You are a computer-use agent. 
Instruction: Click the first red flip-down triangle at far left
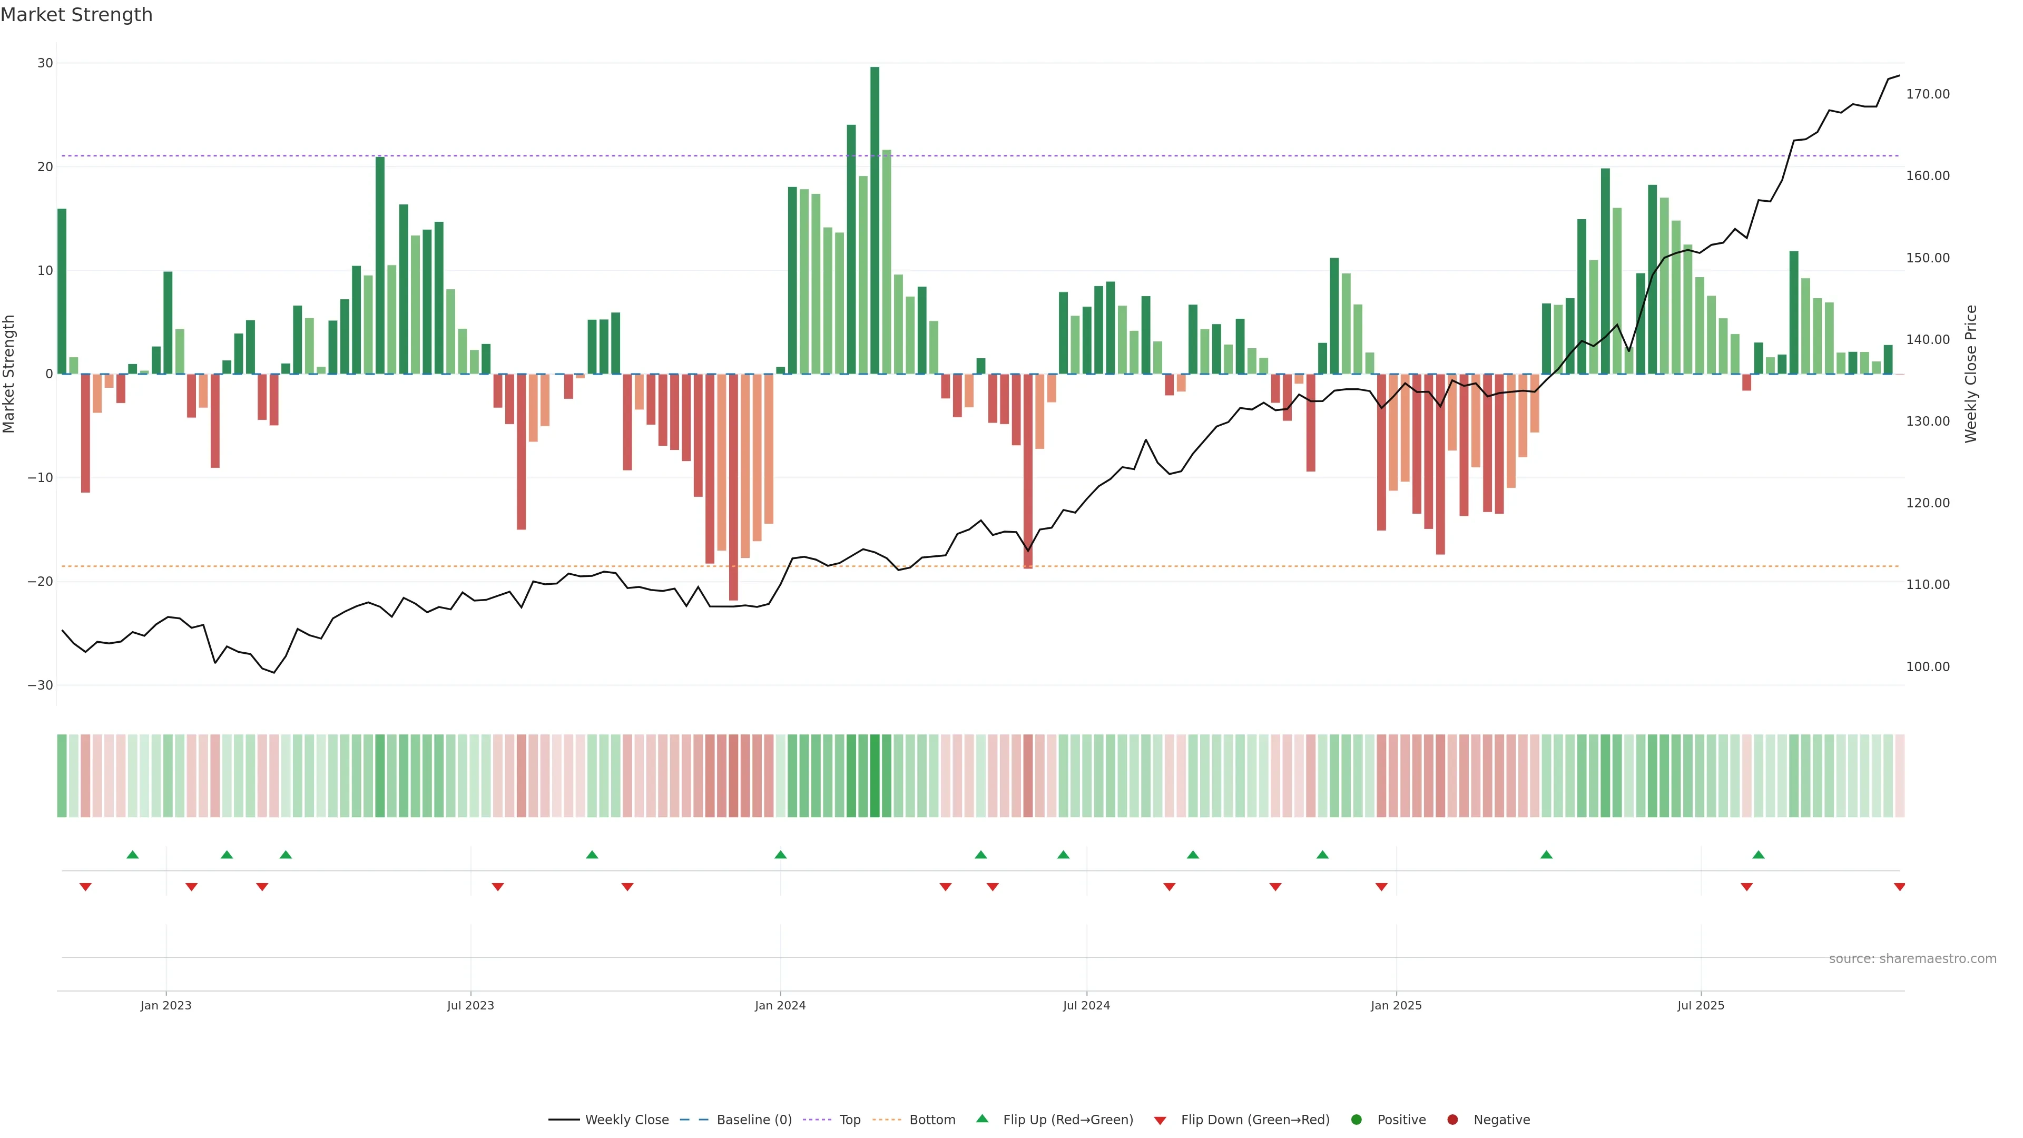click(85, 887)
